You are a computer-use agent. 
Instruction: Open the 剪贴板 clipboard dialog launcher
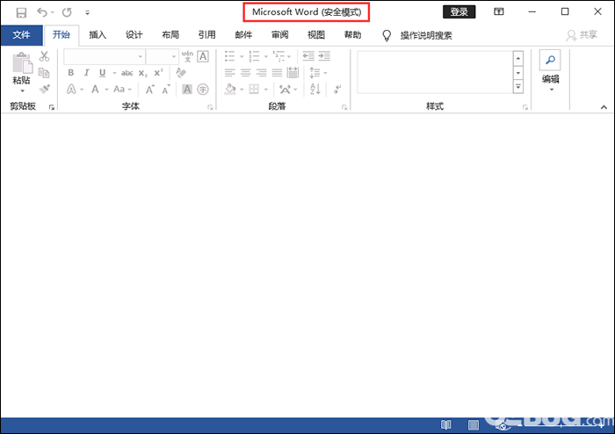[x=52, y=107]
